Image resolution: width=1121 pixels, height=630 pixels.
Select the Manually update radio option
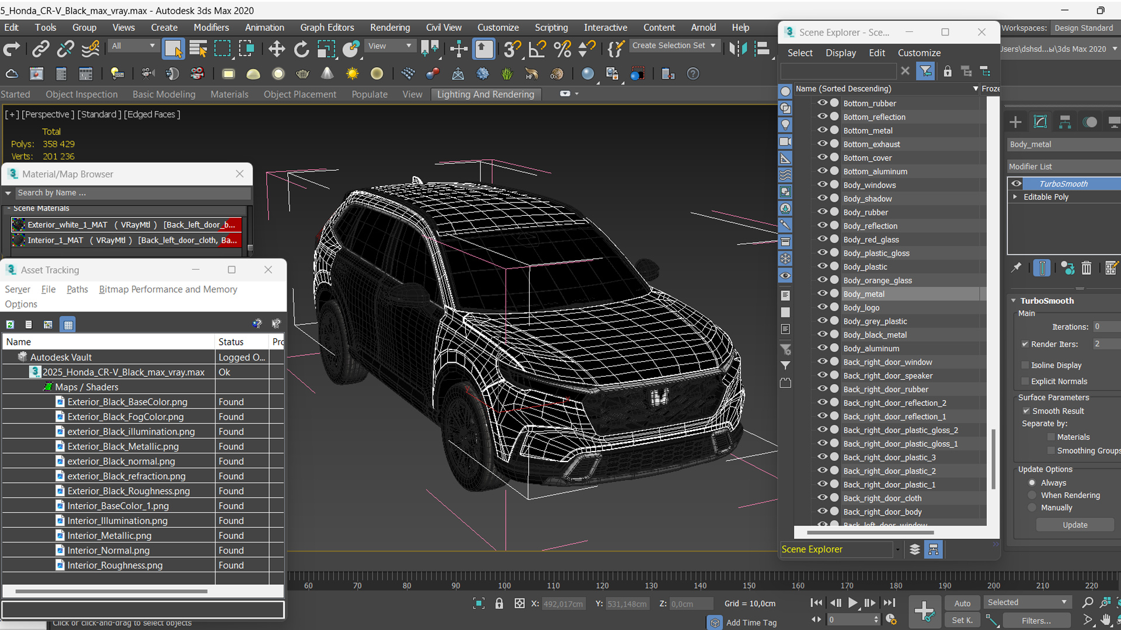[x=1032, y=508]
